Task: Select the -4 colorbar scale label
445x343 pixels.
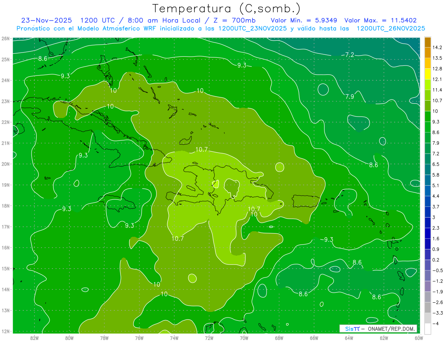Action: point(436,324)
